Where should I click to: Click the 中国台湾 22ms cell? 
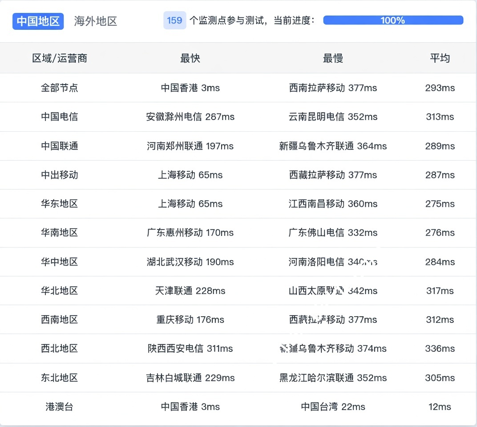point(333,407)
